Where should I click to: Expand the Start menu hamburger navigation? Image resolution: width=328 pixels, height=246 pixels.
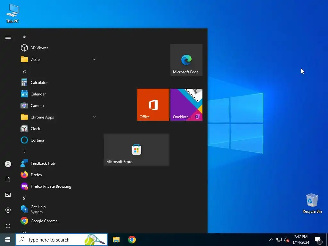[8, 37]
